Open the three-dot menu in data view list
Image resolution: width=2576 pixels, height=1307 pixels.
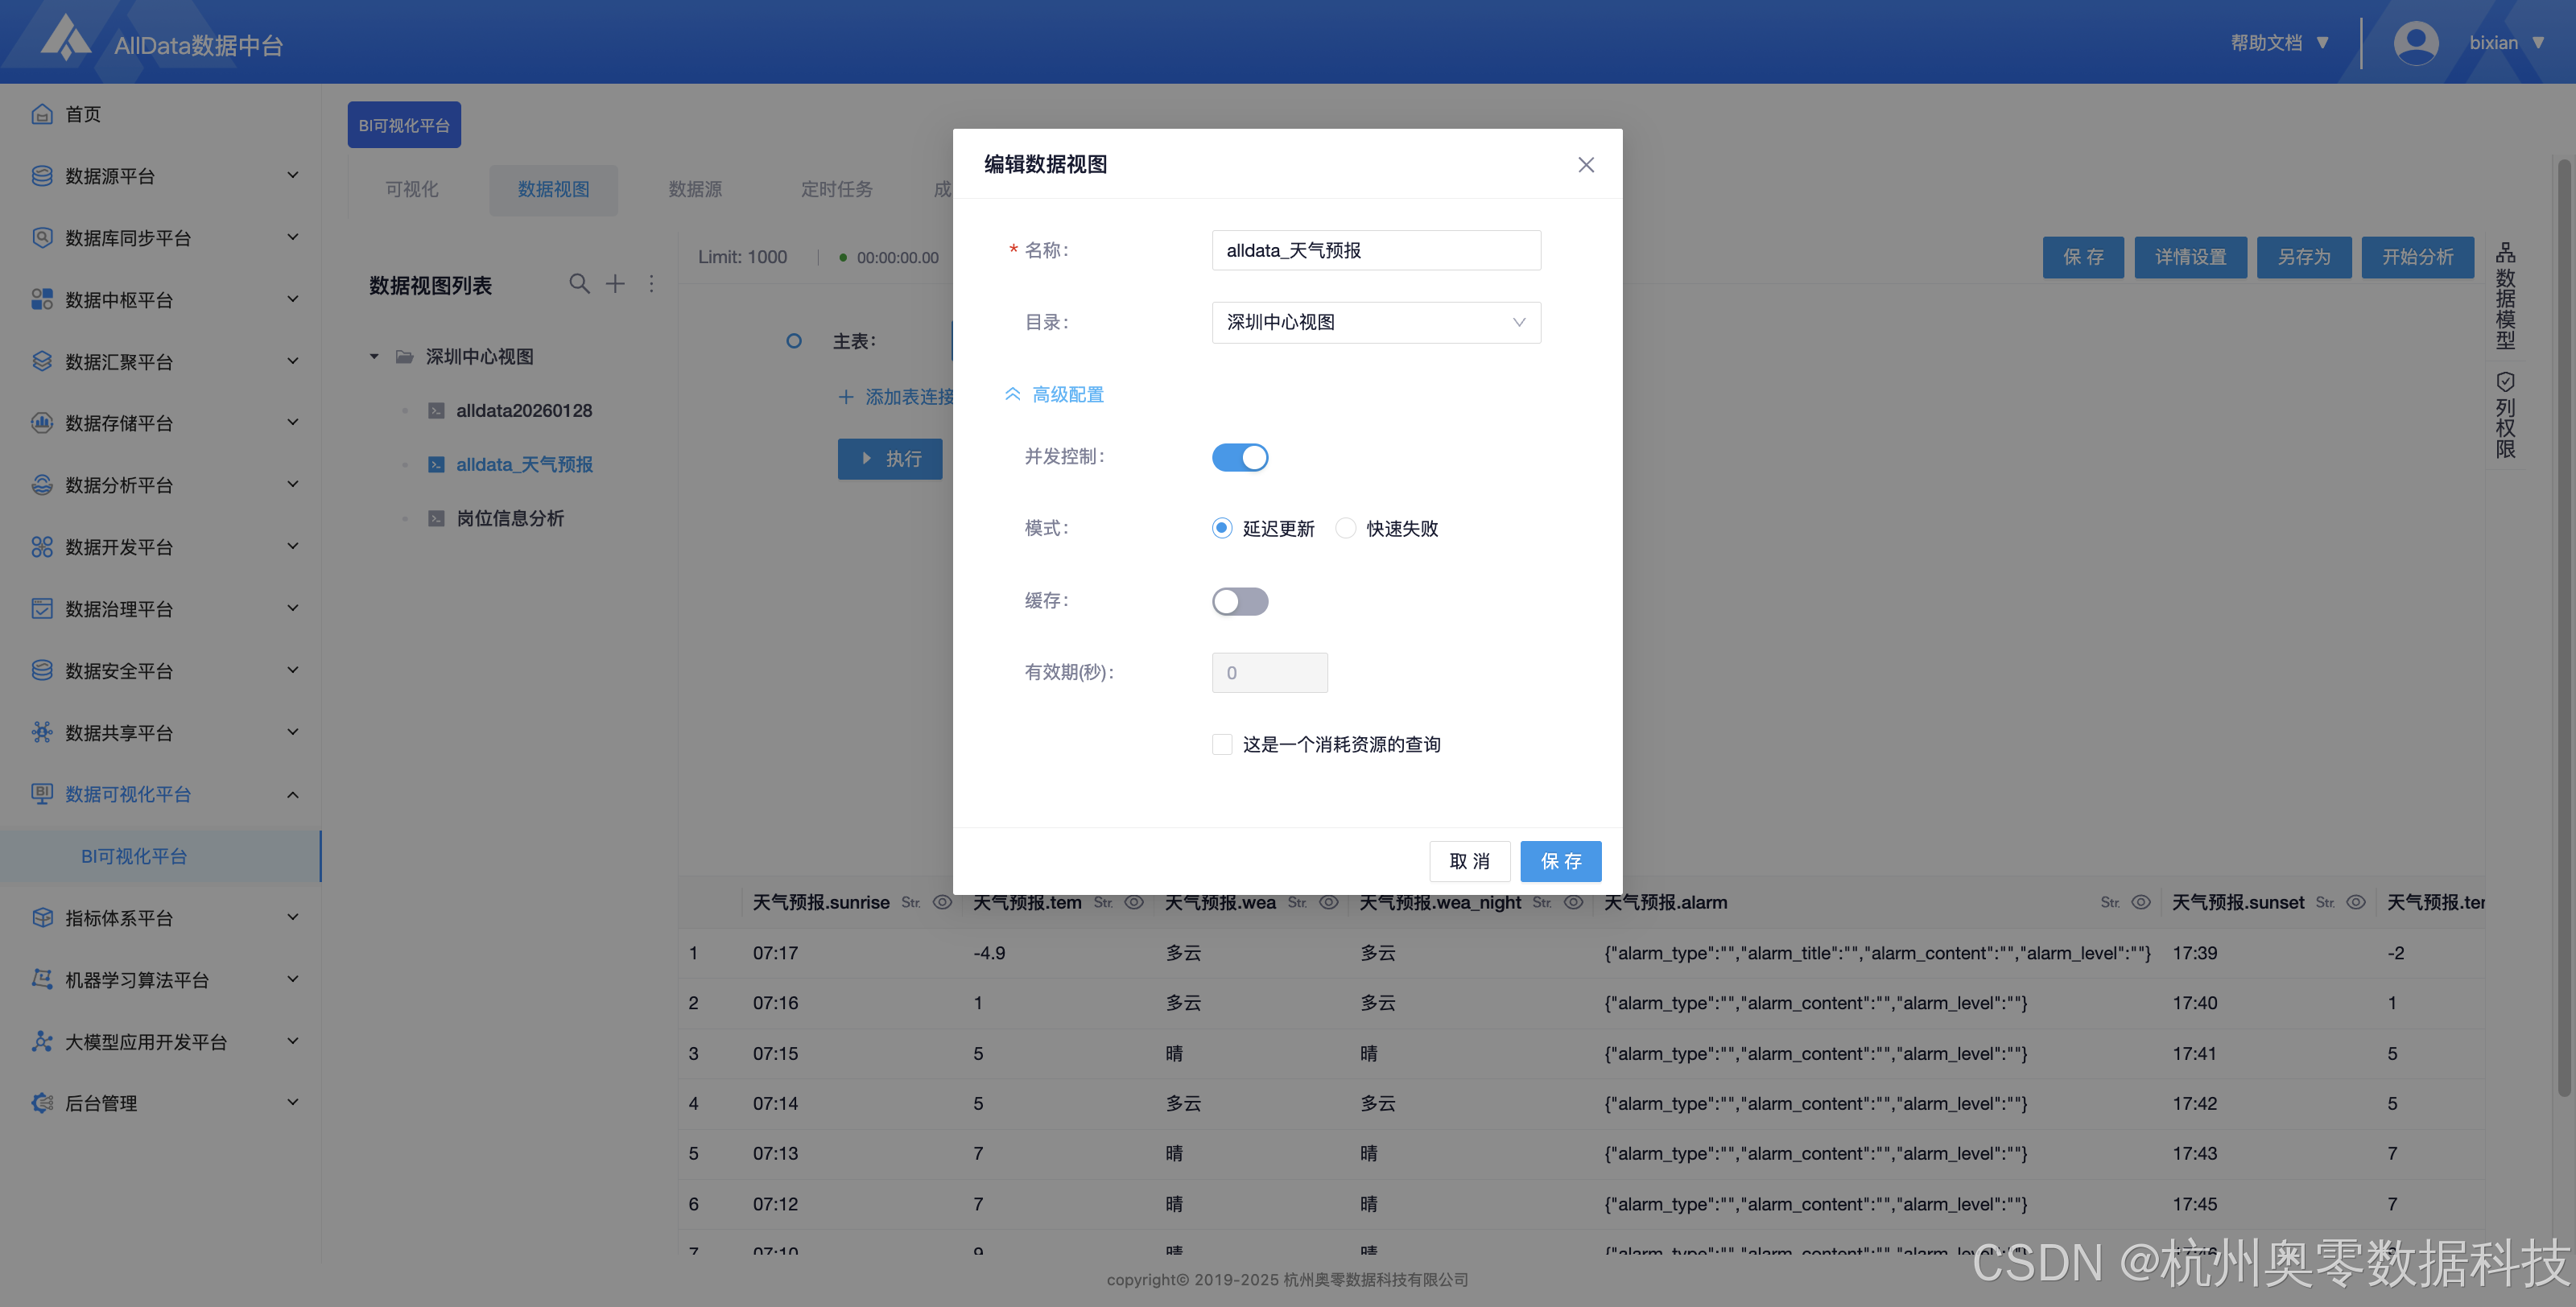pyautogui.click(x=651, y=284)
